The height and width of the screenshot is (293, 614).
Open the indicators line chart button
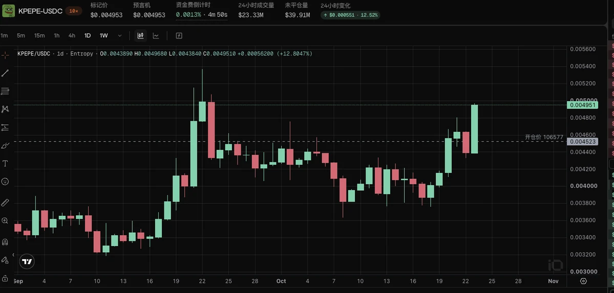(x=156, y=36)
